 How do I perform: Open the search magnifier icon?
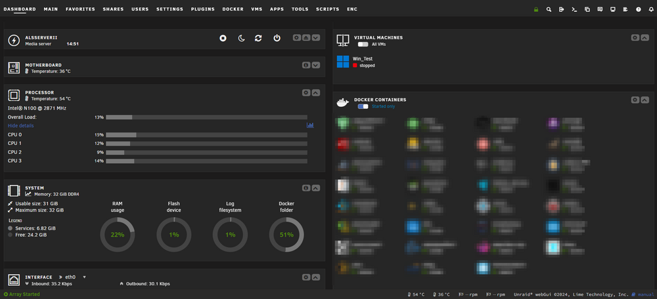coord(549,9)
